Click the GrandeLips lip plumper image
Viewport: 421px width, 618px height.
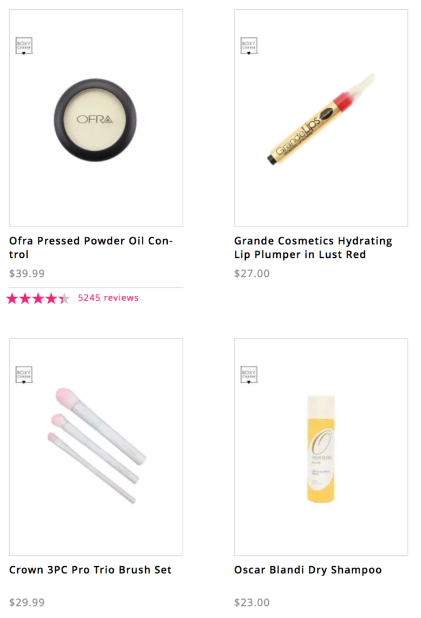click(x=321, y=119)
